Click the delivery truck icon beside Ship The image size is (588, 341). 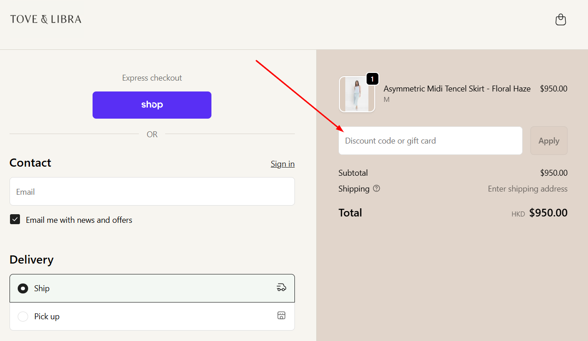281,288
